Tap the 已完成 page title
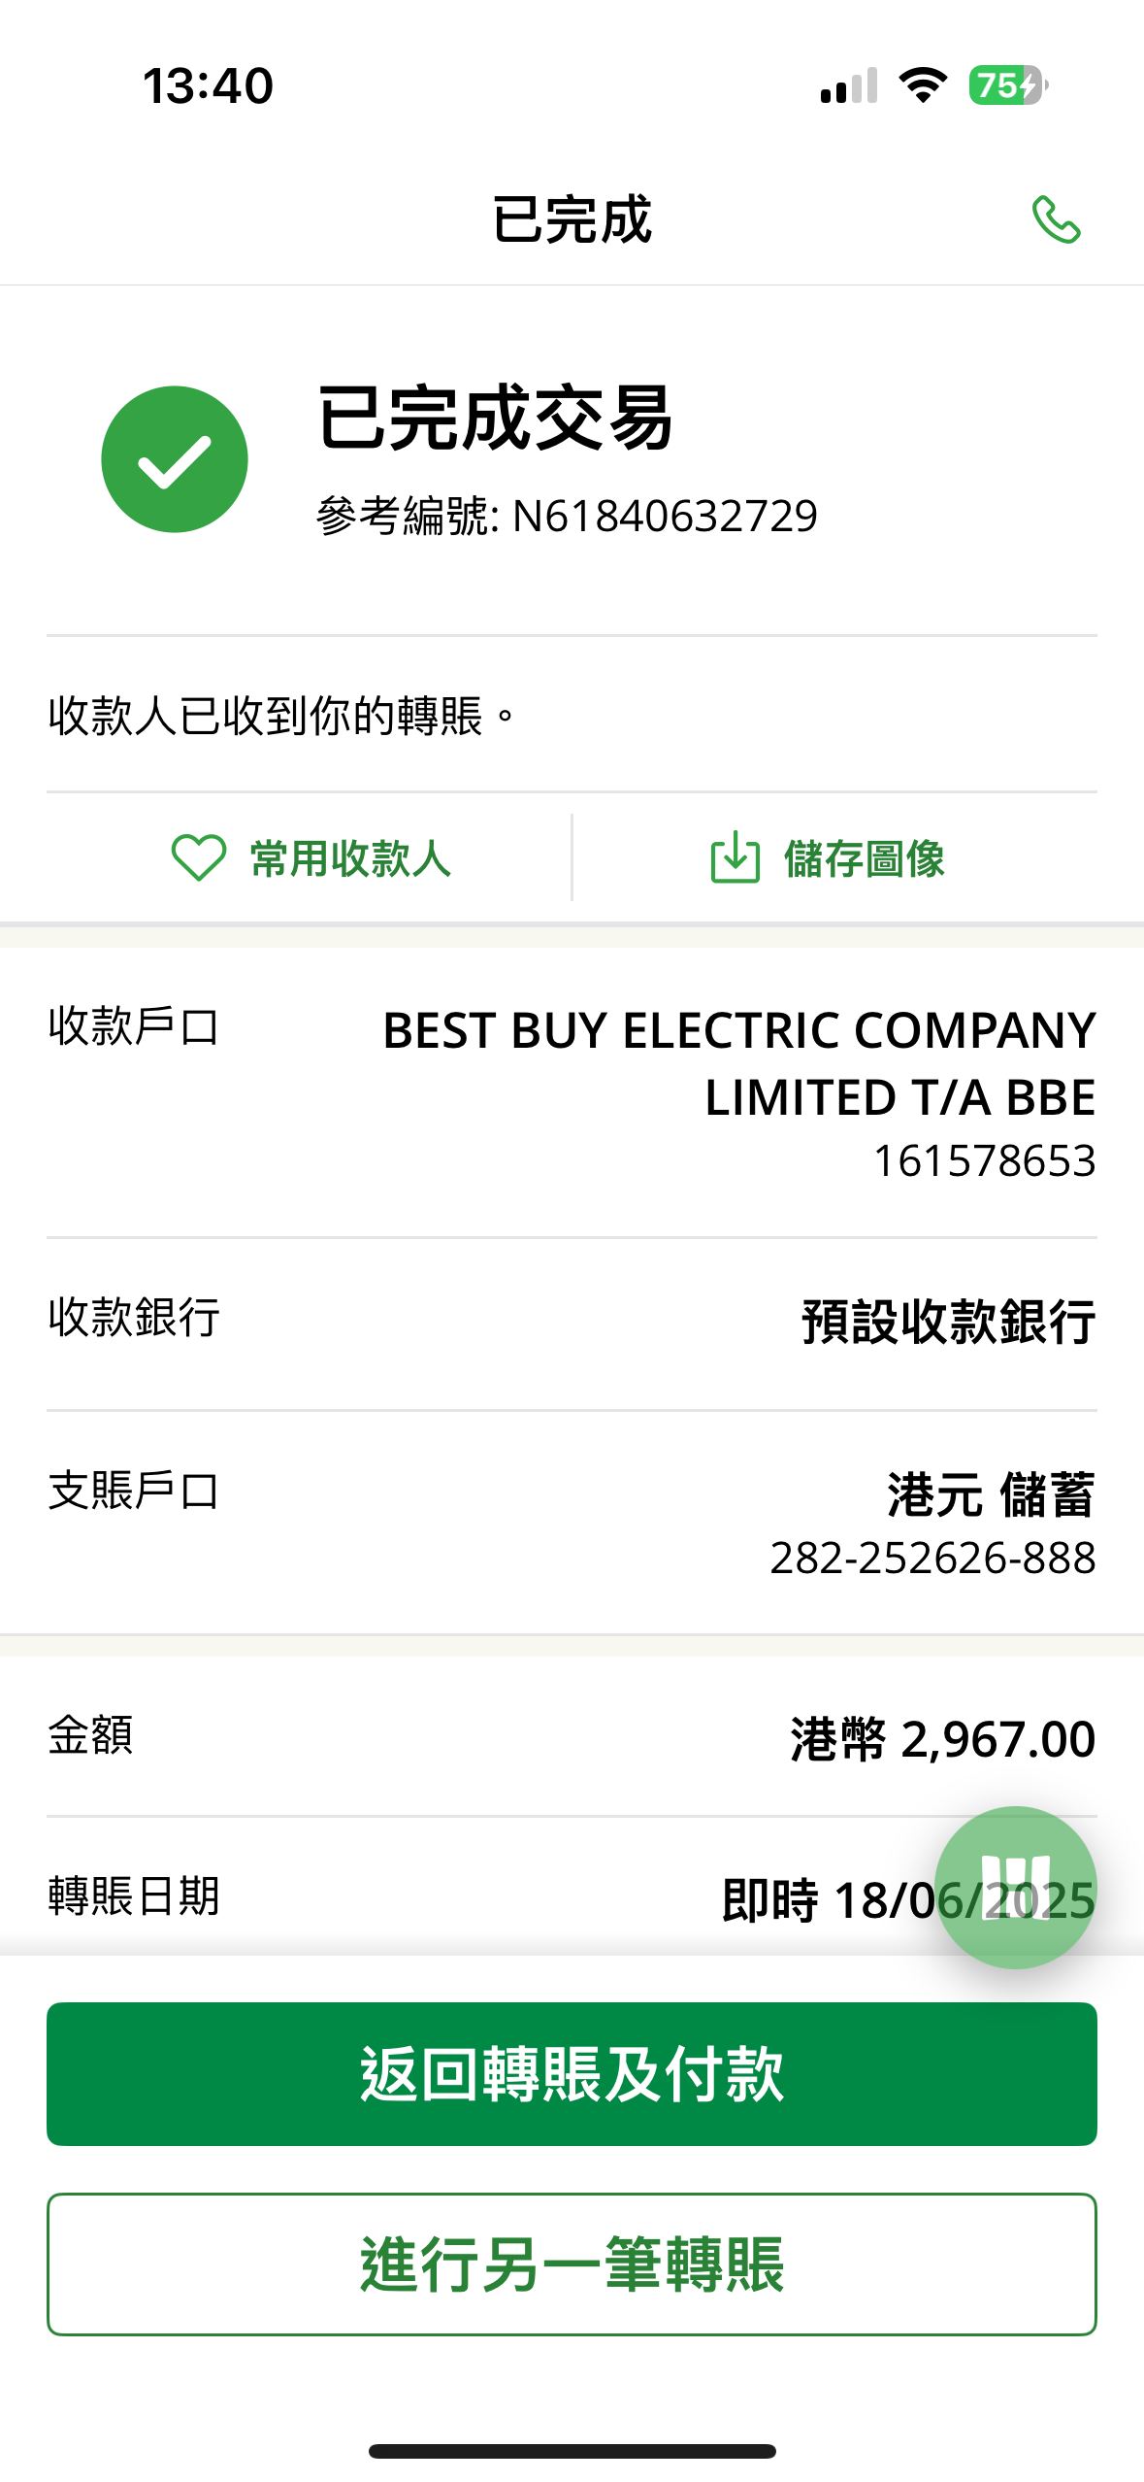The height and width of the screenshot is (2482, 1144). [x=572, y=219]
